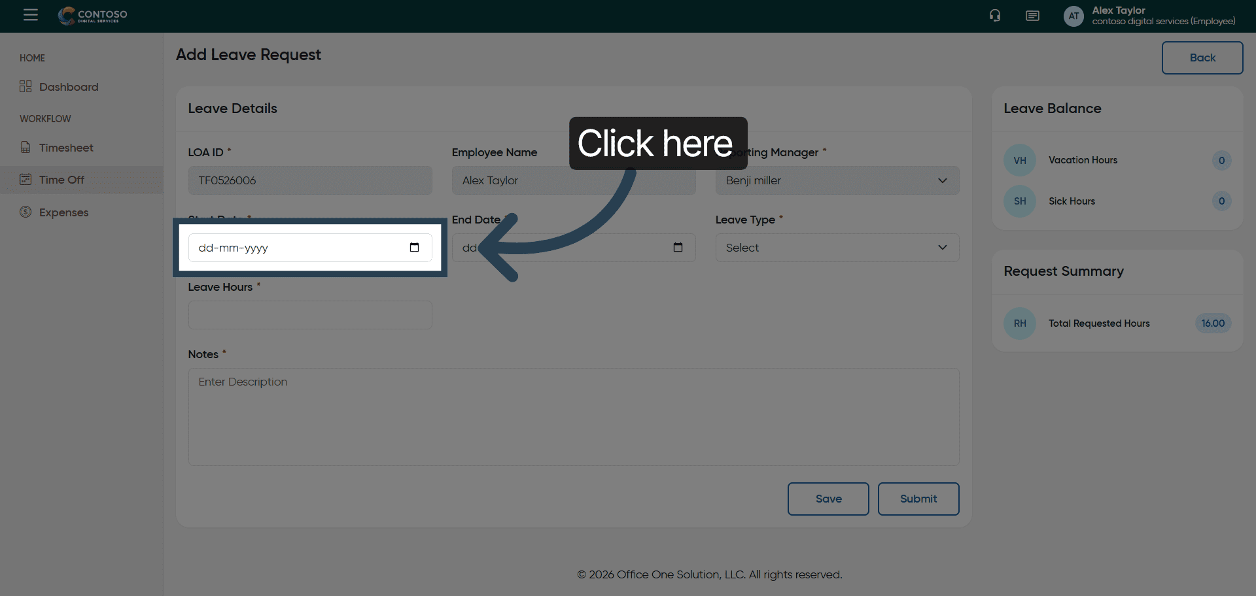
Task: Expand the Reporting Manager dropdown
Action: [x=837, y=180]
